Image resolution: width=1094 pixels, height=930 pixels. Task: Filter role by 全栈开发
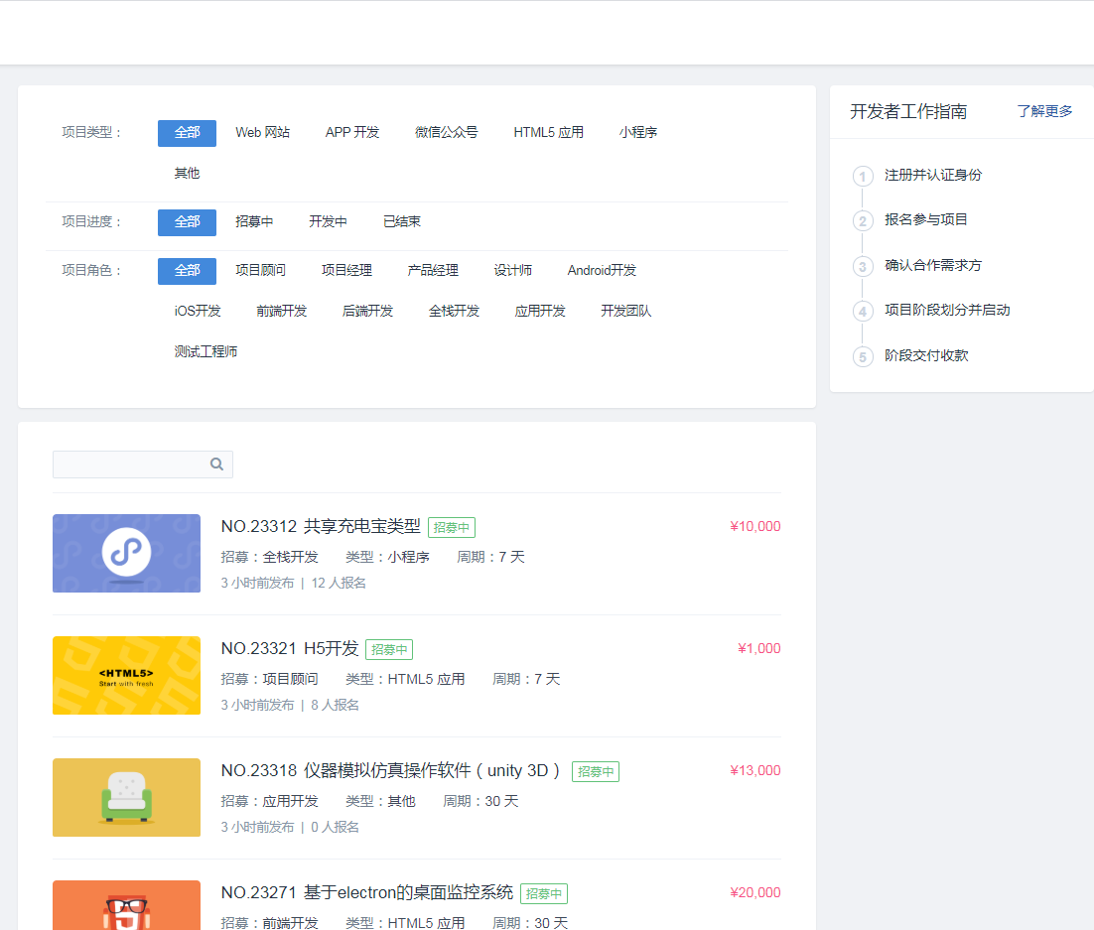(455, 312)
